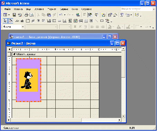Select the Bound Object Frame tool
The width and height of the screenshot is (157, 131).
click(x=75, y=21)
